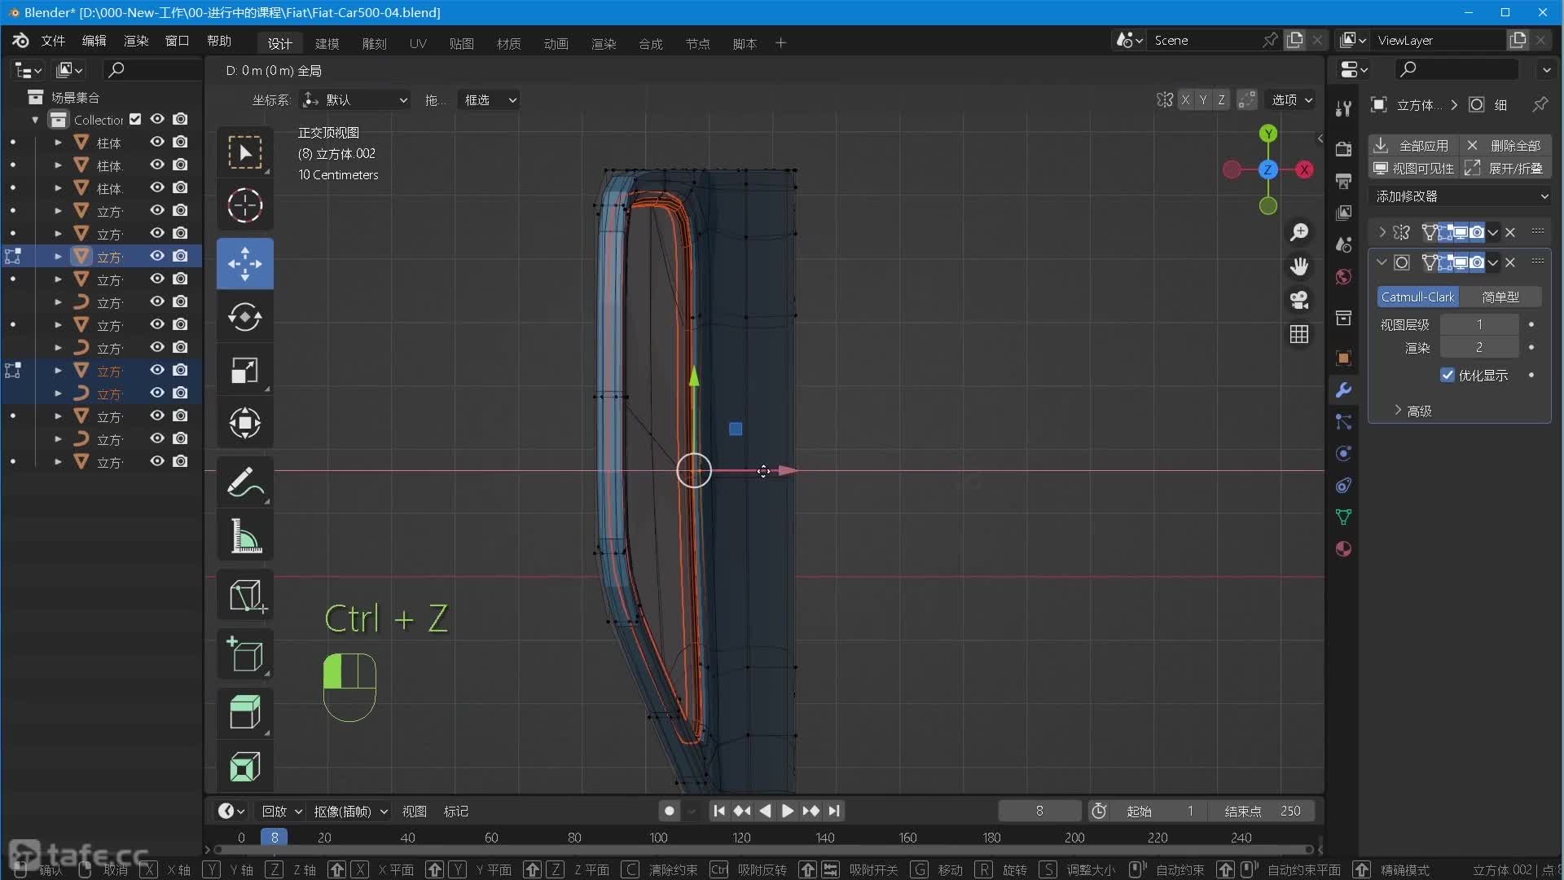The height and width of the screenshot is (880, 1564).
Task: Open the 添加修改器 add modifier dropdown
Action: tap(1461, 196)
